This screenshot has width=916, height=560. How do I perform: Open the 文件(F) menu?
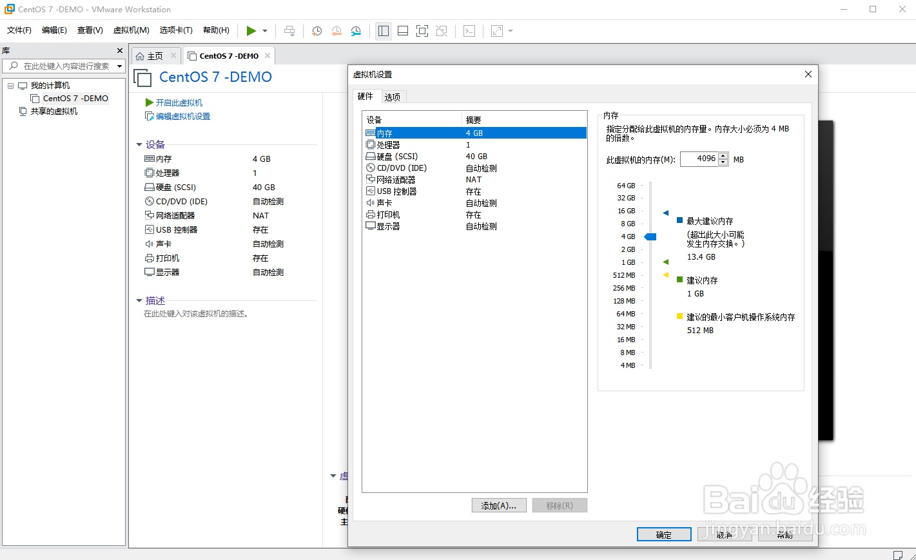pos(19,30)
